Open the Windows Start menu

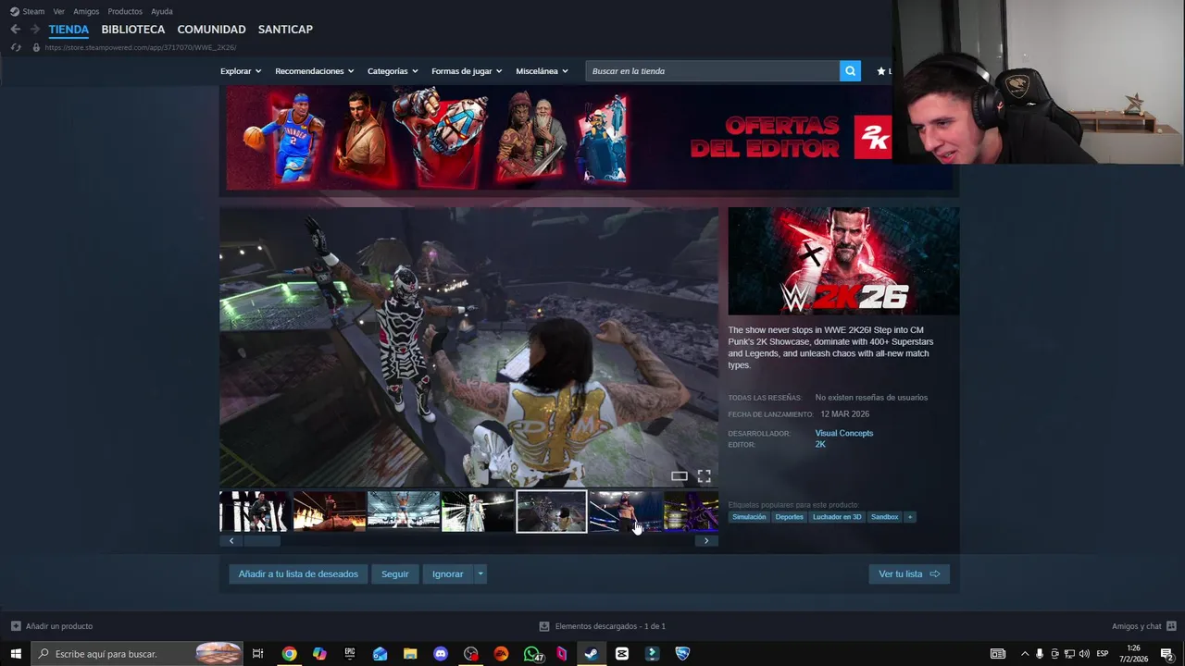[x=16, y=654]
